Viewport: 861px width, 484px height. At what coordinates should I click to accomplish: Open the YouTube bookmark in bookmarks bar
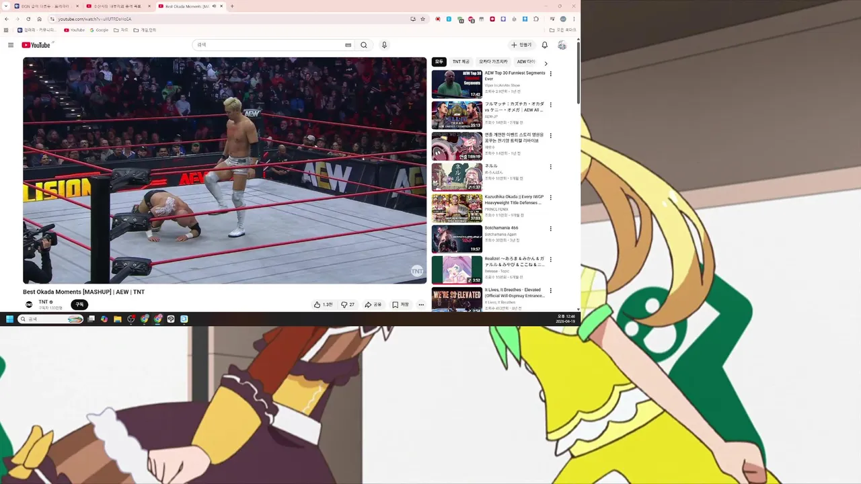75,30
